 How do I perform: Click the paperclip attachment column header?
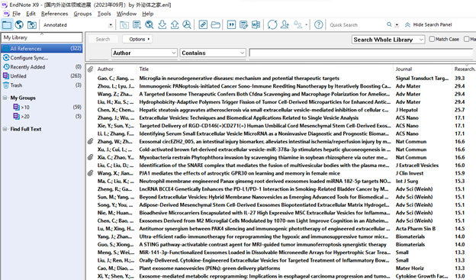tap(91, 69)
